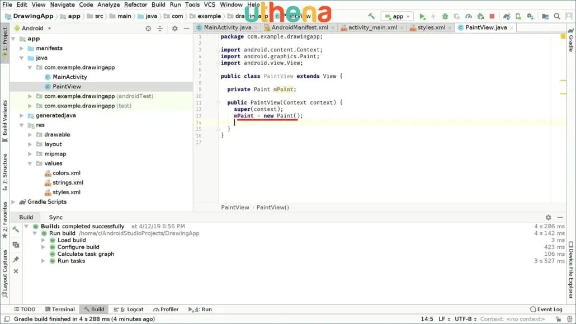
Task: Open the Logcat tool window
Action: point(129,309)
